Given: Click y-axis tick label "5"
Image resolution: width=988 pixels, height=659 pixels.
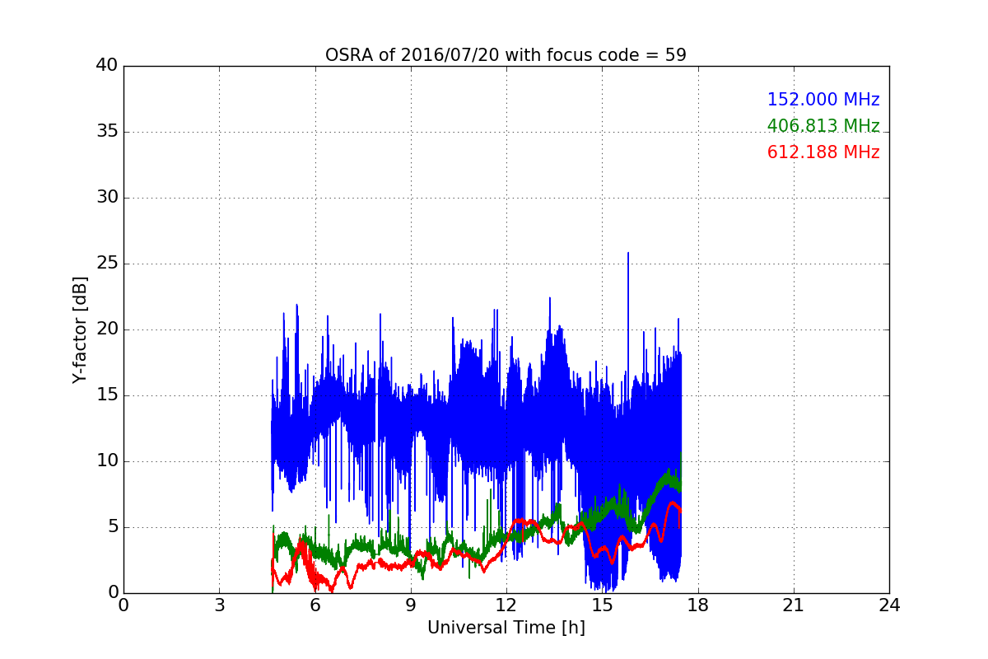Looking at the screenshot, I should [113, 527].
